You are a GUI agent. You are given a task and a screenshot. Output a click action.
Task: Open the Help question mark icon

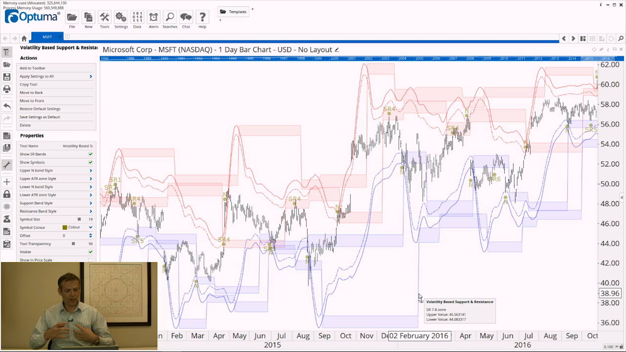pyautogui.click(x=202, y=17)
